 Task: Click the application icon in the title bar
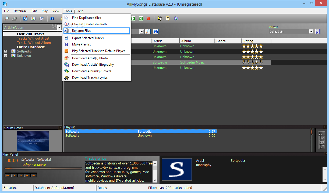click(5, 4)
